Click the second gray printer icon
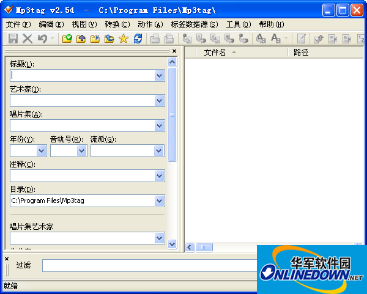Viewport: 367px width, 294px height. point(169,39)
